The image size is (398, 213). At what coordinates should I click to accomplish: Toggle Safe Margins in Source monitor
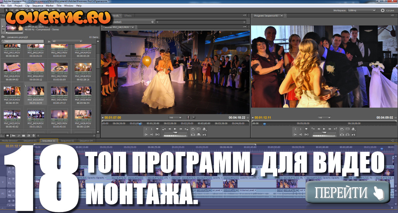tap(199, 129)
